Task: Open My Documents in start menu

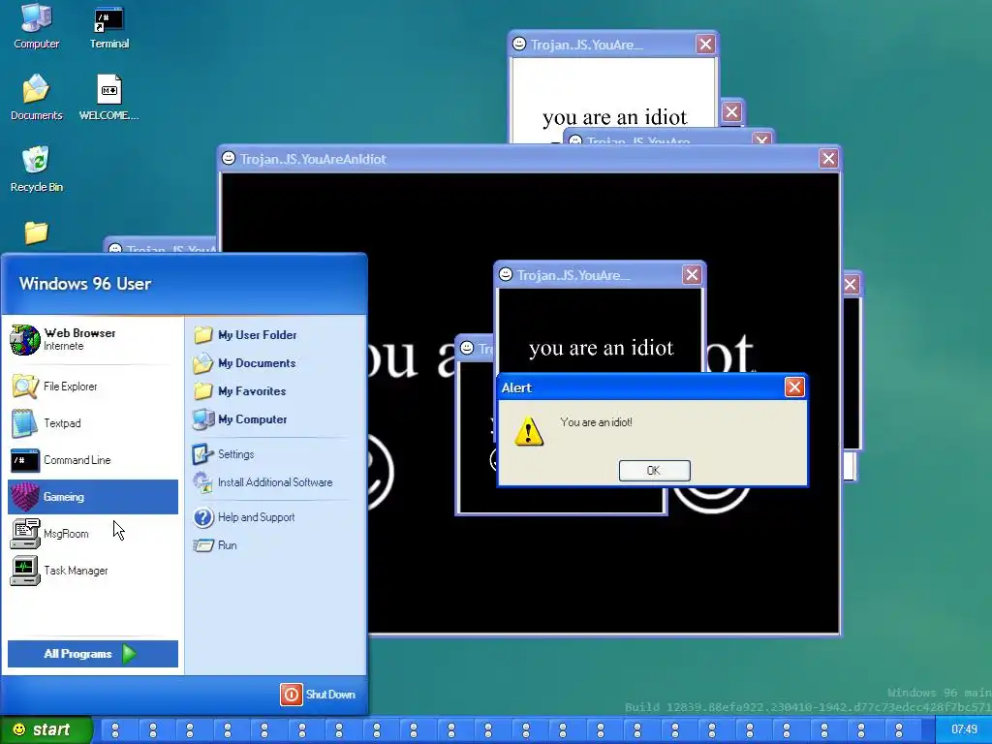Action: coord(244,363)
